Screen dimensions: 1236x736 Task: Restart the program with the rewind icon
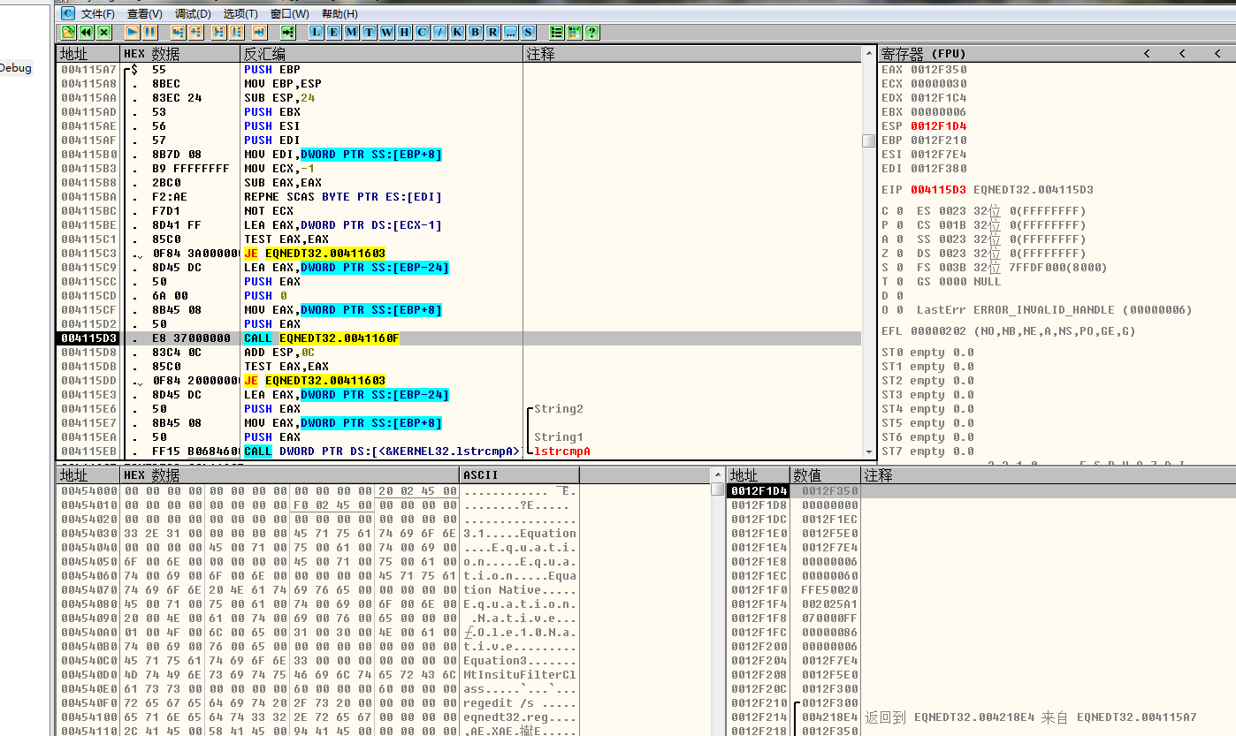[x=86, y=32]
